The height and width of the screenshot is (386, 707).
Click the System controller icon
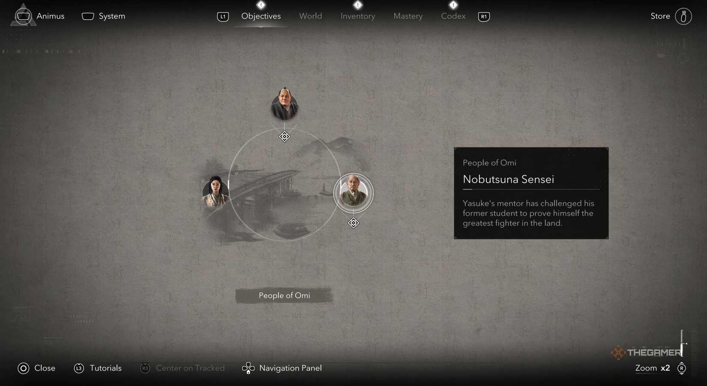click(87, 16)
